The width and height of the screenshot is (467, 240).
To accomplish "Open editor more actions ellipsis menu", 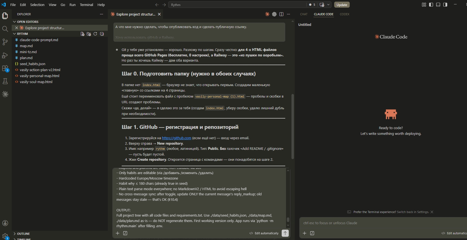I will pos(288,14).
